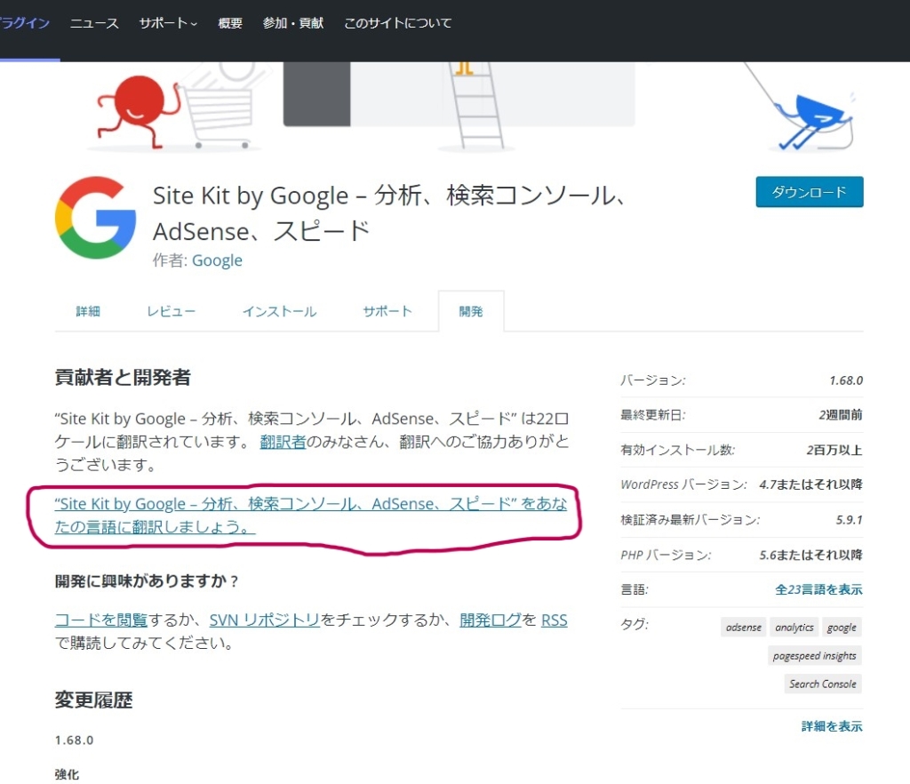
Task: Click the version value 1.68.0 in sidebar
Action: tap(846, 380)
